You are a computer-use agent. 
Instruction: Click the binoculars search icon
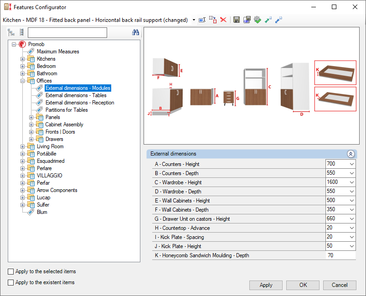136,32
